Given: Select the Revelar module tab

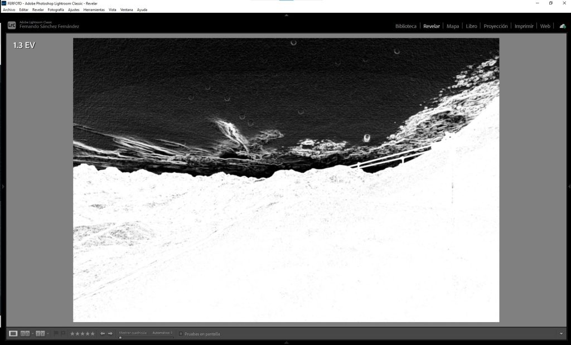Looking at the screenshot, I should tap(432, 26).
